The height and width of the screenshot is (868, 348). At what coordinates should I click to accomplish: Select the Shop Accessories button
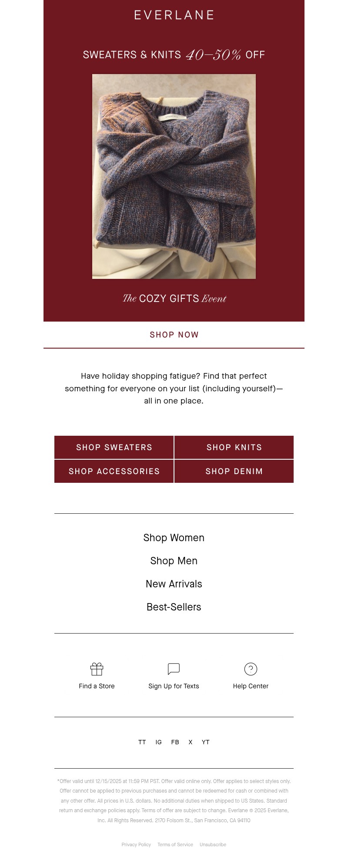[x=114, y=471]
